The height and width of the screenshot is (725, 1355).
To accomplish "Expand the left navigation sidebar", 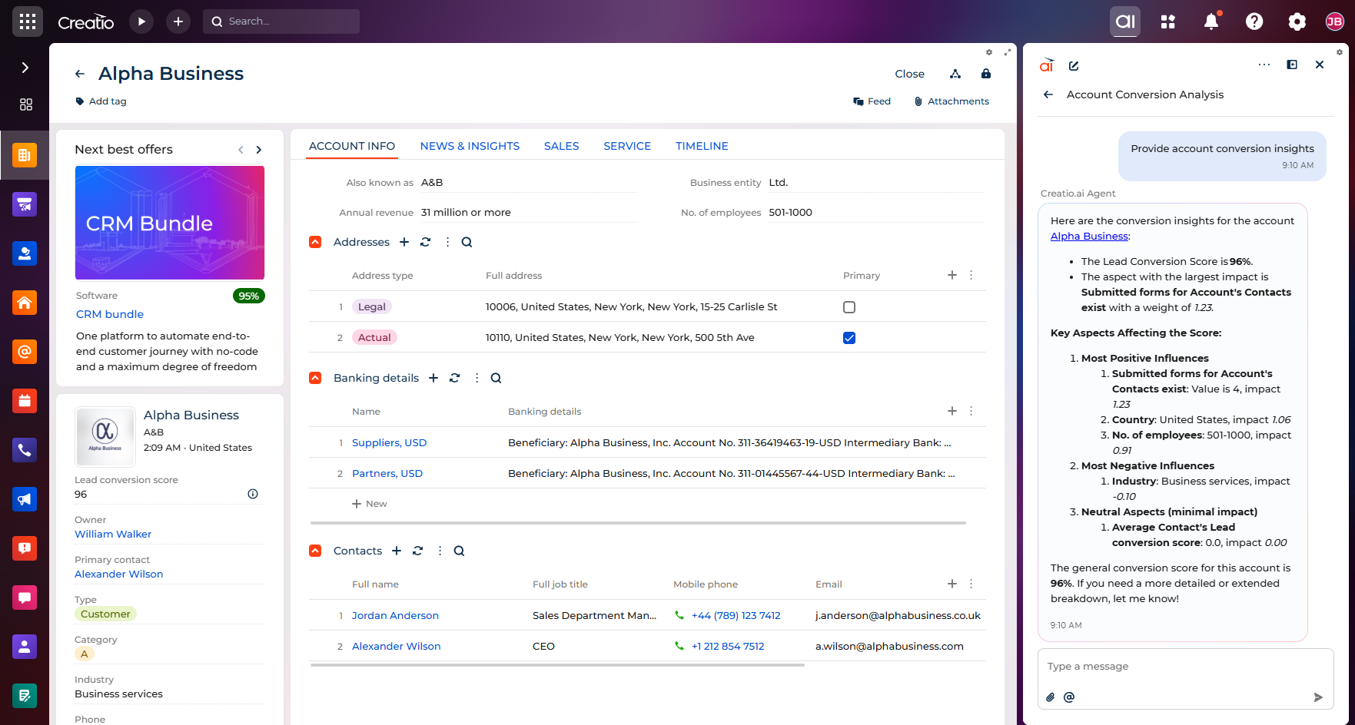I will [x=25, y=68].
